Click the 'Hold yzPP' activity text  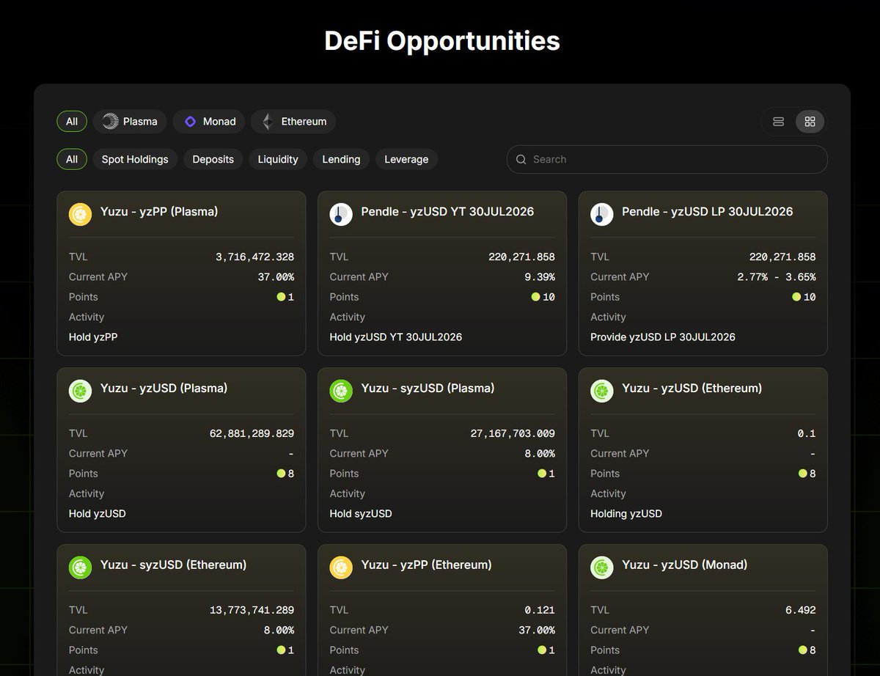coord(93,337)
